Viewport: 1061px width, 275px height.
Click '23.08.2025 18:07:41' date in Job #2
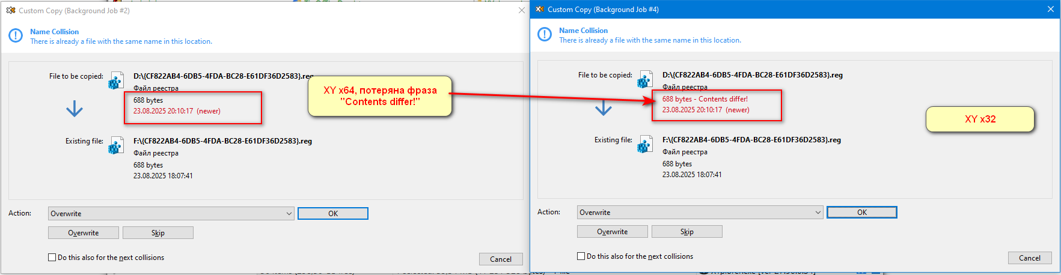(x=163, y=176)
